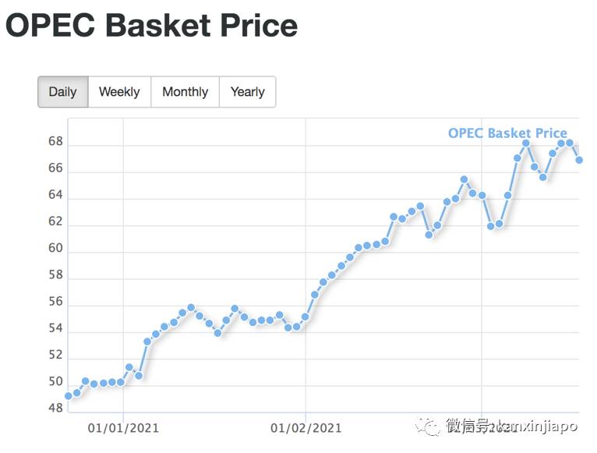Click the WeChat logo in the watermark
Viewport: 597px width, 453px height.
(429, 426)
